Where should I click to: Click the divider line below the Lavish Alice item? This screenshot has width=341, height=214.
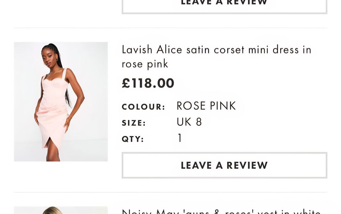[170, 192]
